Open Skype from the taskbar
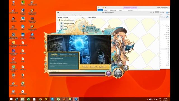This screenshot has height=101, width=179. pyautogui.click(x=52, y=99)
